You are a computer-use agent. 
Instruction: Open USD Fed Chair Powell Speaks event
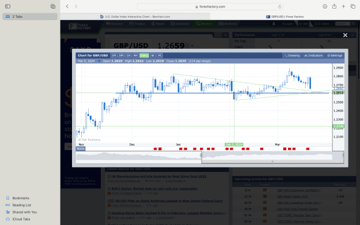click(x=298, y=209)
